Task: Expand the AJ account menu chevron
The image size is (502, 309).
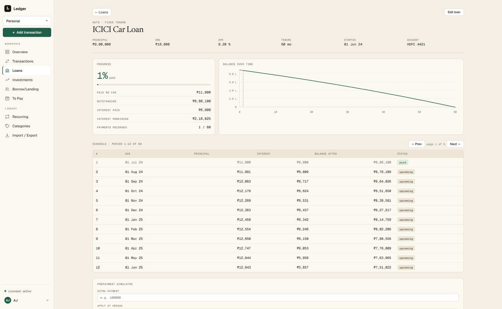Action: 47,300
